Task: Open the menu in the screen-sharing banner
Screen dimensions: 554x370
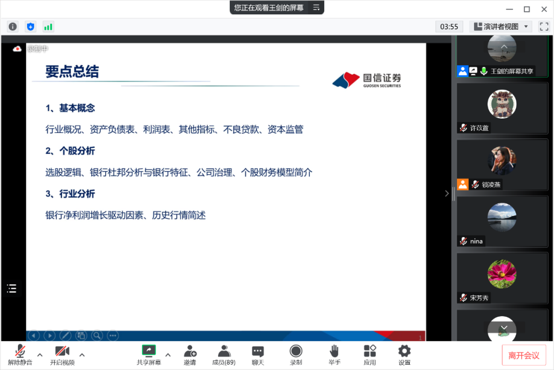Action: coord(316,8)
